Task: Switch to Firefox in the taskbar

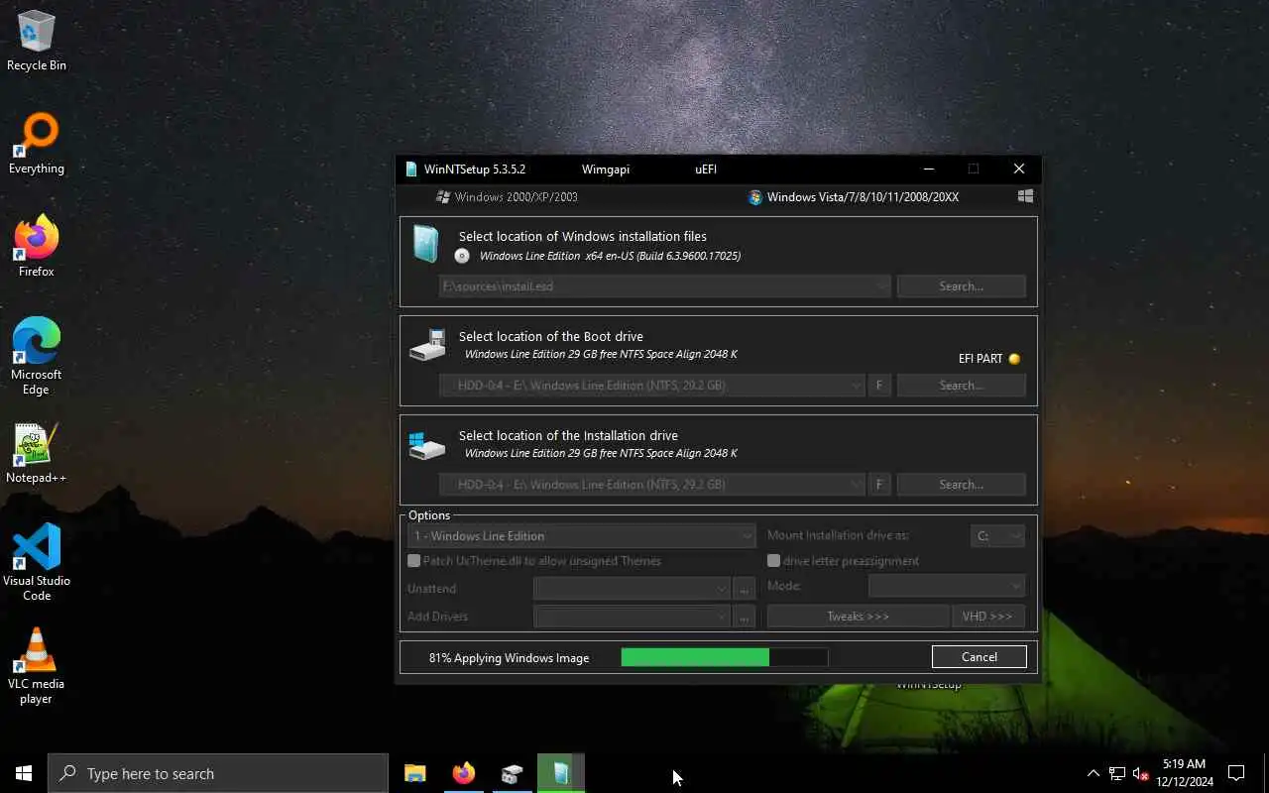Action: click(463, 773)
